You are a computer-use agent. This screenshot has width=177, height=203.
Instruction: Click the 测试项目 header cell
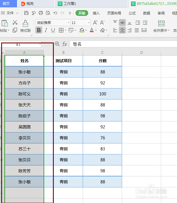pyautogui.click(x=63, y=61)
